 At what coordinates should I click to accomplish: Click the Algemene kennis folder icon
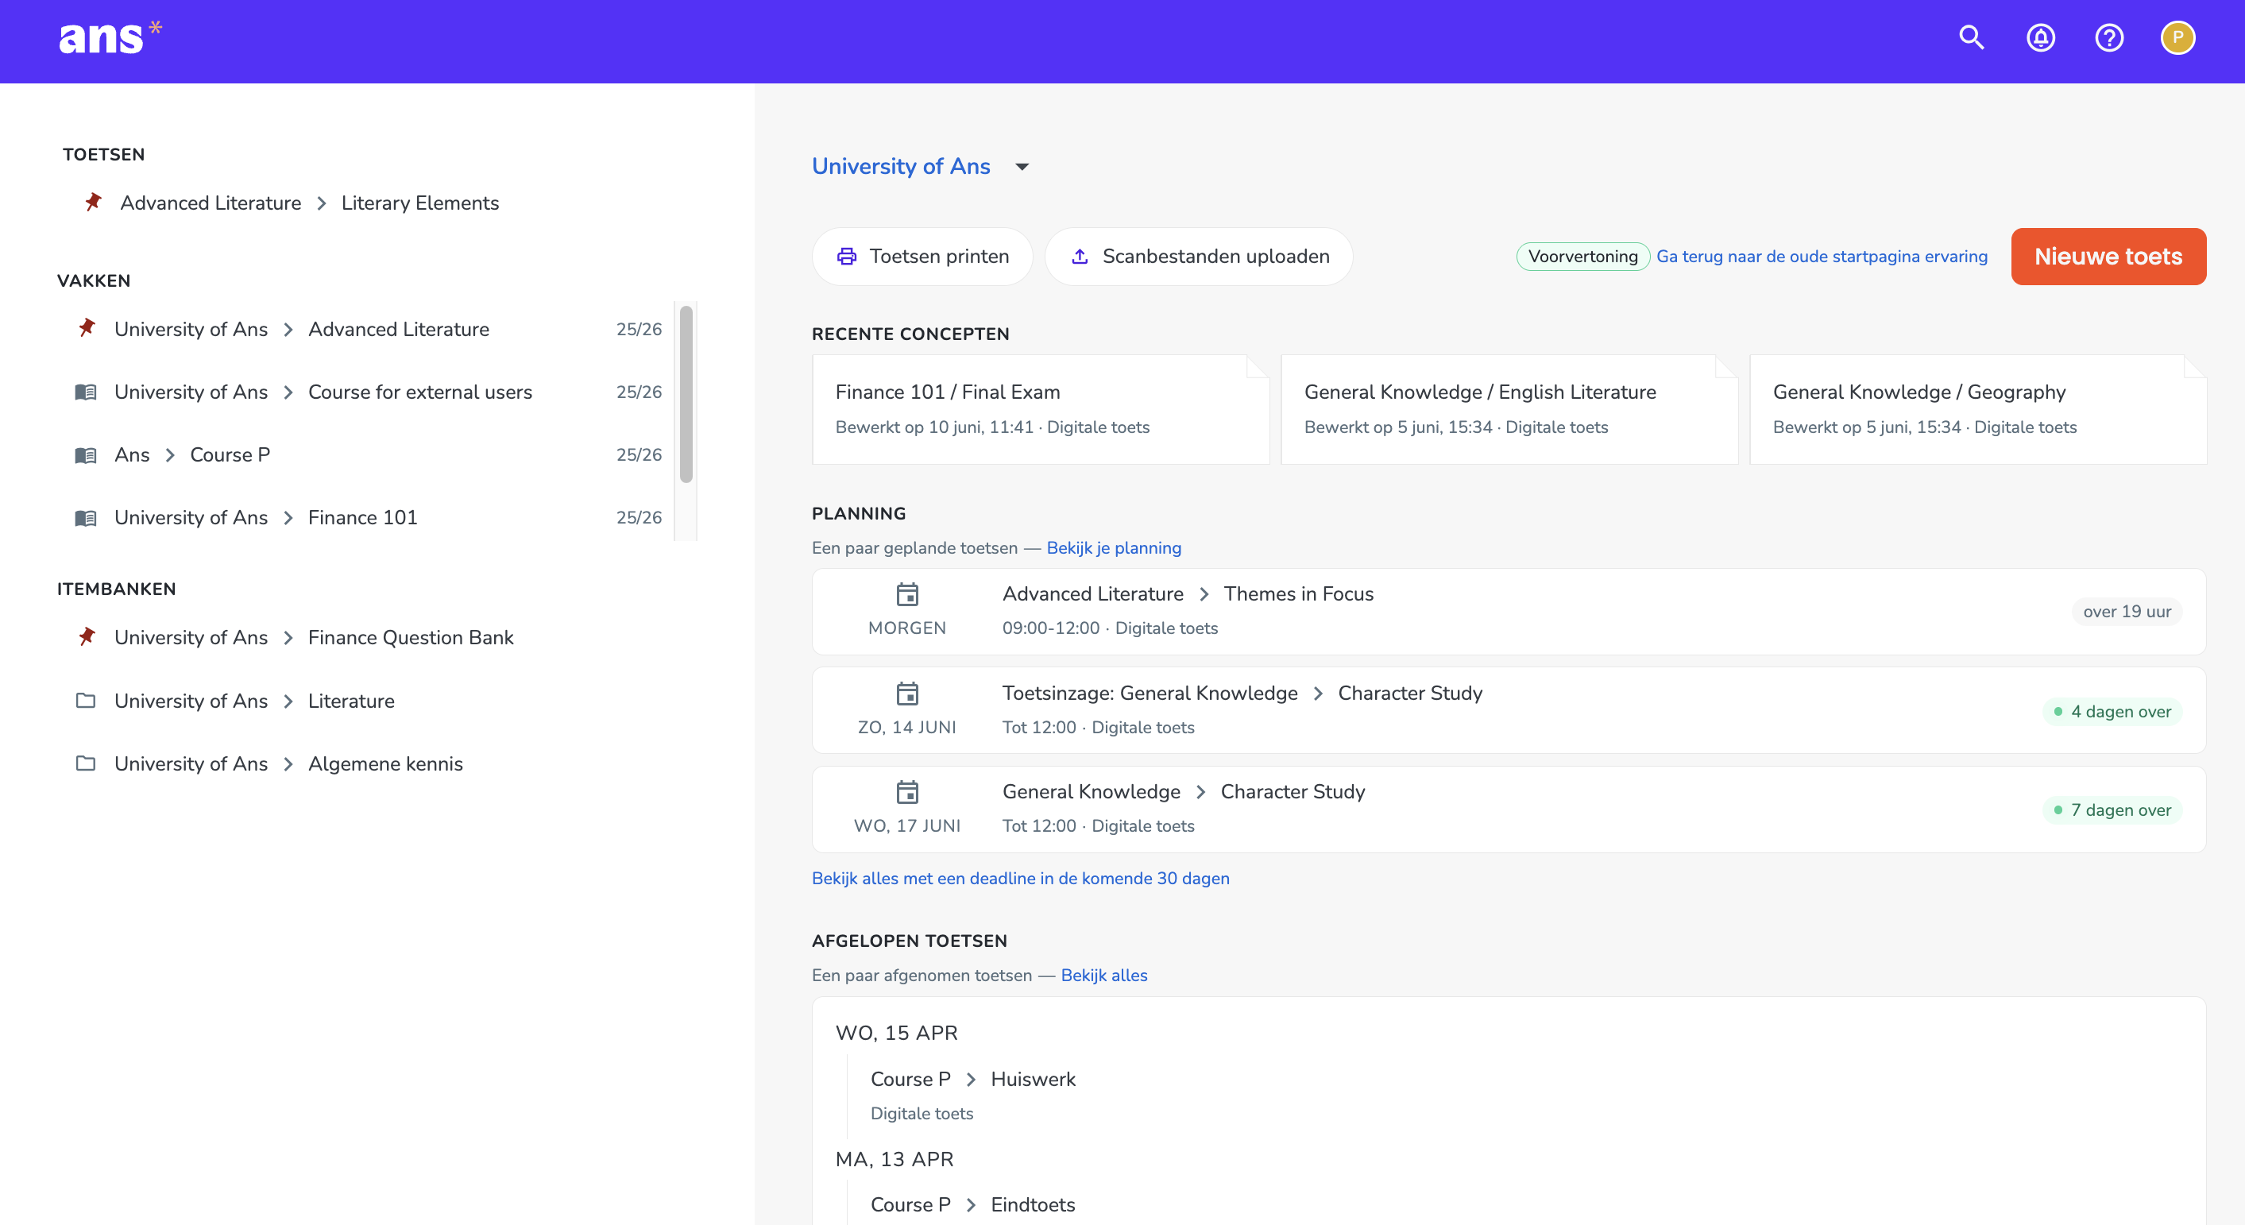click(x=86, y=763)
